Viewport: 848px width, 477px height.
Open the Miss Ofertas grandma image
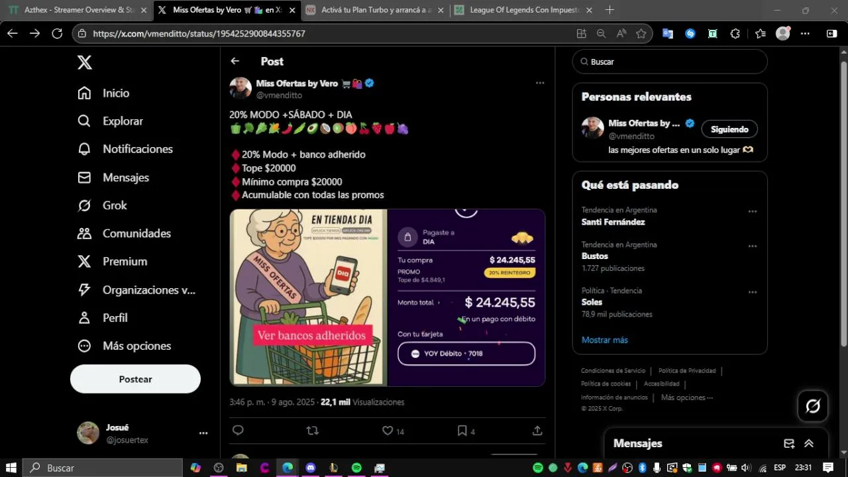tap(308, 297)
